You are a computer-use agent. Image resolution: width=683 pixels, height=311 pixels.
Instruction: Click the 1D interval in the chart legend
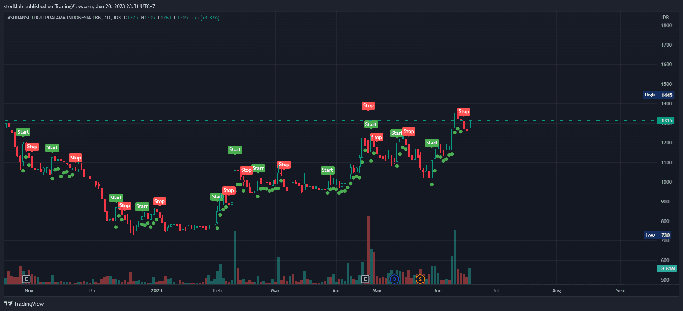pos(107,18)
